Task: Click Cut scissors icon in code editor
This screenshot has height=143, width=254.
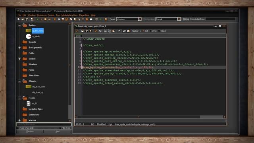Action: [105, 31]
